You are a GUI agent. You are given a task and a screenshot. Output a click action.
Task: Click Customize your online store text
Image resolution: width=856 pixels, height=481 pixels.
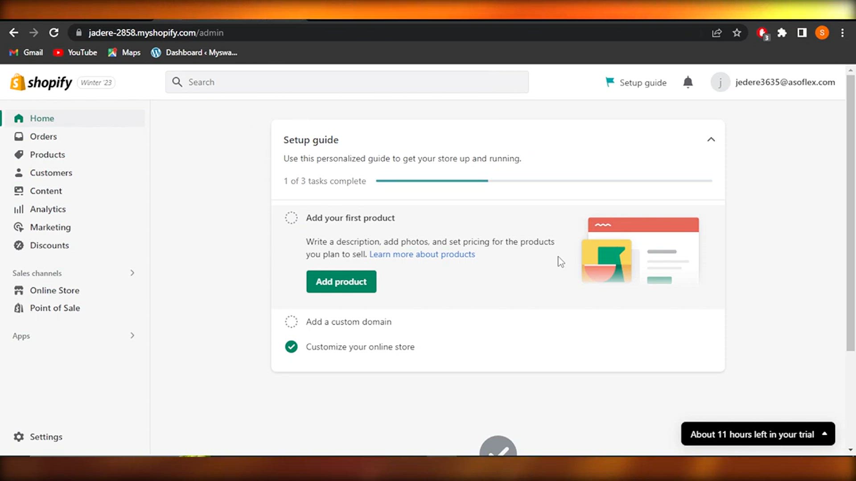[360, 346]
